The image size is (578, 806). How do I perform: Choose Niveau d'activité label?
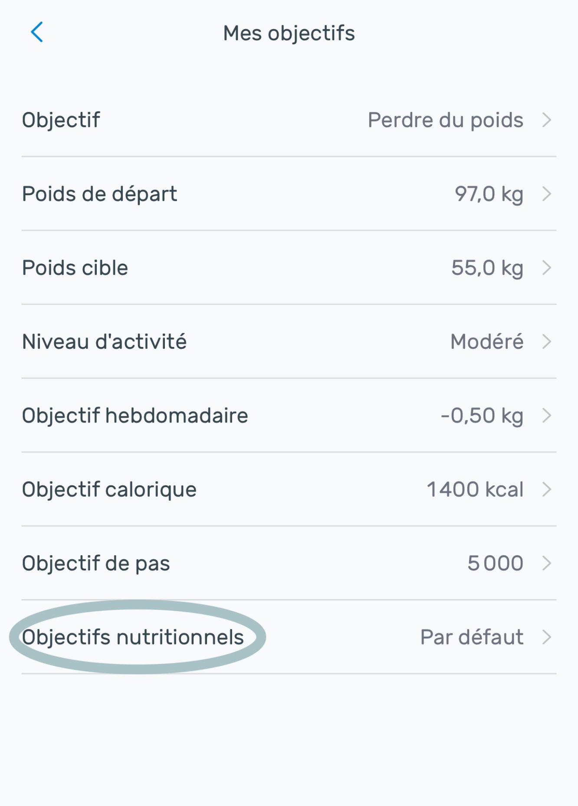click(x=104, y=342)
